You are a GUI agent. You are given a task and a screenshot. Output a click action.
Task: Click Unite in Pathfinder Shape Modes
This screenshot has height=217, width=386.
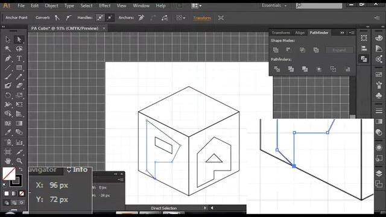point(276,50)
